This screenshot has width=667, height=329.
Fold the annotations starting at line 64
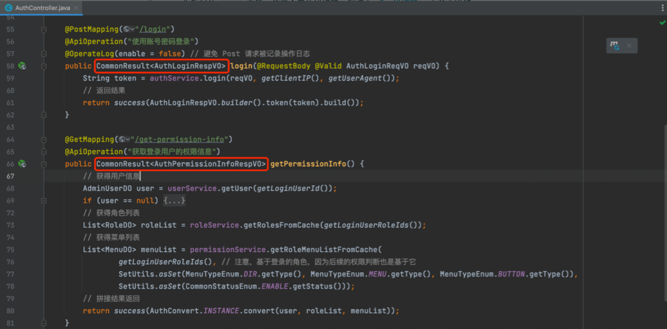click(44, 140)
